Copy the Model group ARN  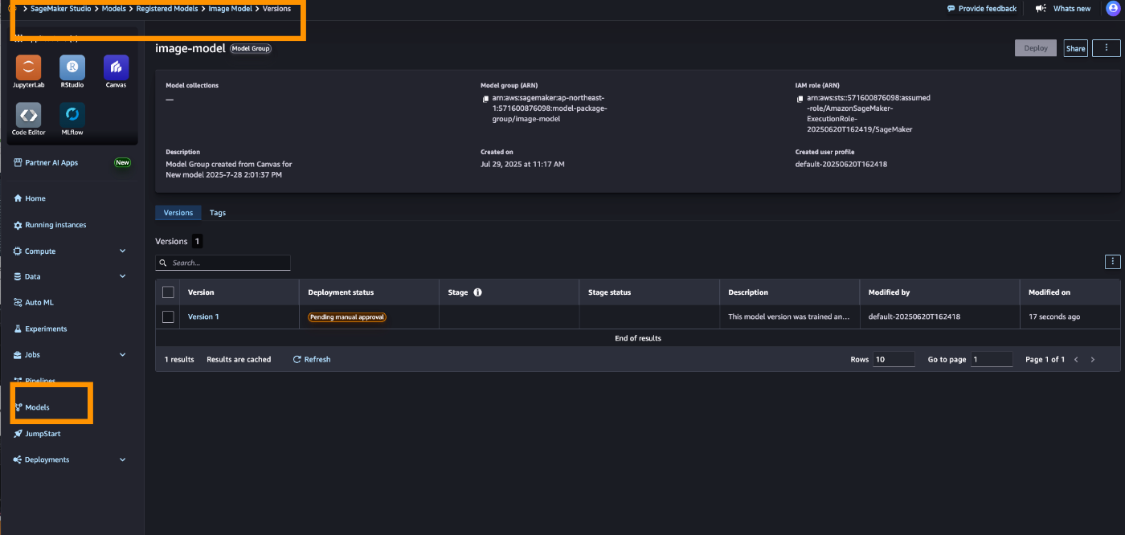tap(485, 99)
